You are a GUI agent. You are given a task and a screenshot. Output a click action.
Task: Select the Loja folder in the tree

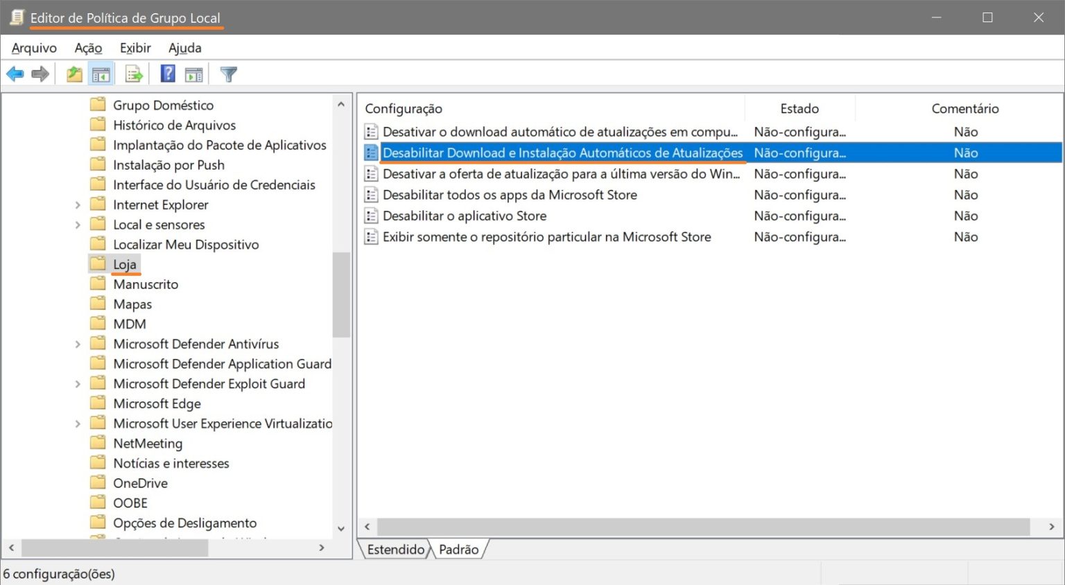point(125,264)
